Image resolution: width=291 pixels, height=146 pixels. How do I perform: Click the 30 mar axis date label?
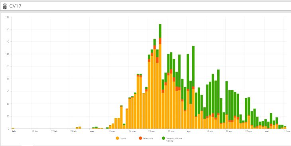[x=171, y=132]
